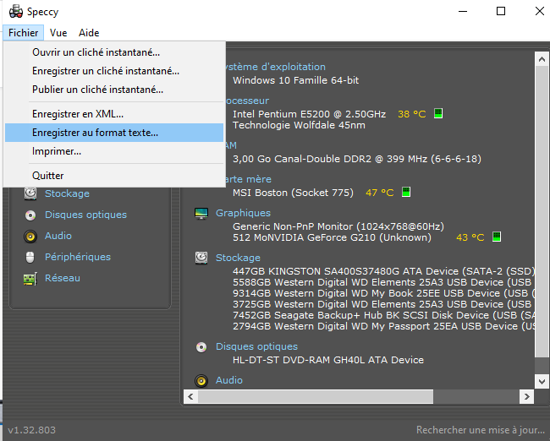Click Processeur heading in summary
Image resolution: width=550 pixels, height=441 pixels.
tap(247, 101)
